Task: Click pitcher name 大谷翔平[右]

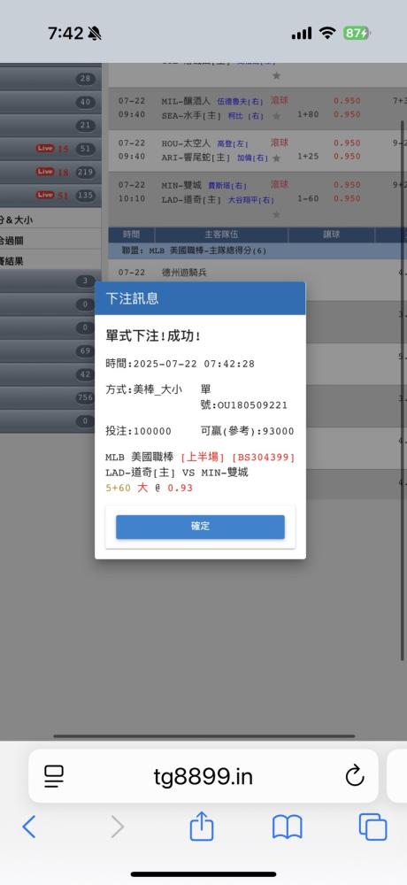Action: [250, 200]
